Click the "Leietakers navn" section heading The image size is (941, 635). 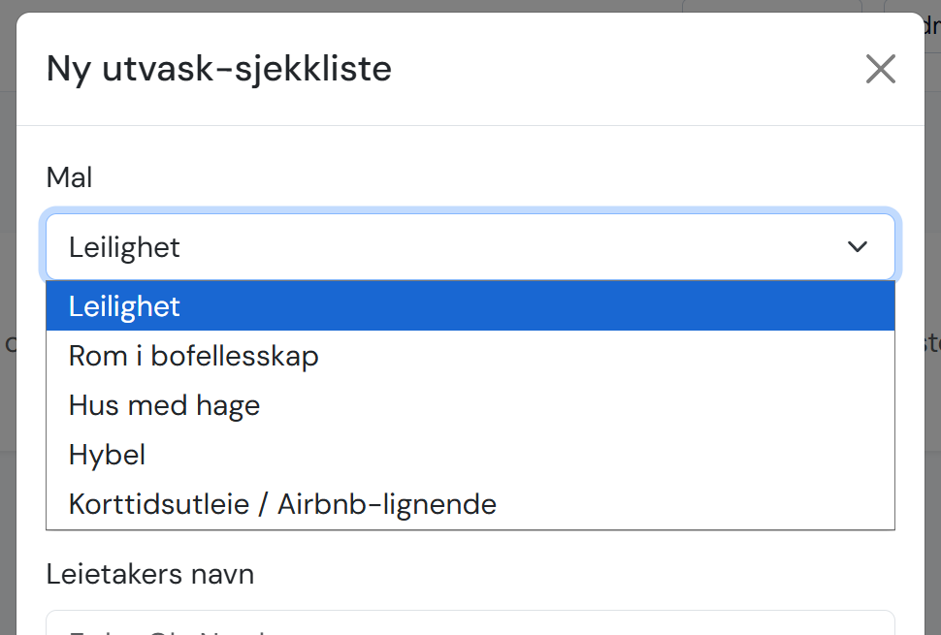pos(150,574)
